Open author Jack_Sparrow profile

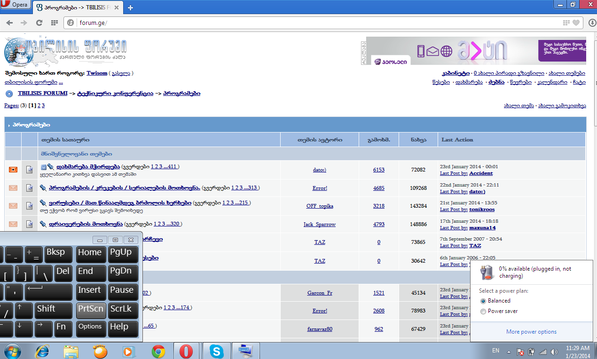tap(320, 224)
